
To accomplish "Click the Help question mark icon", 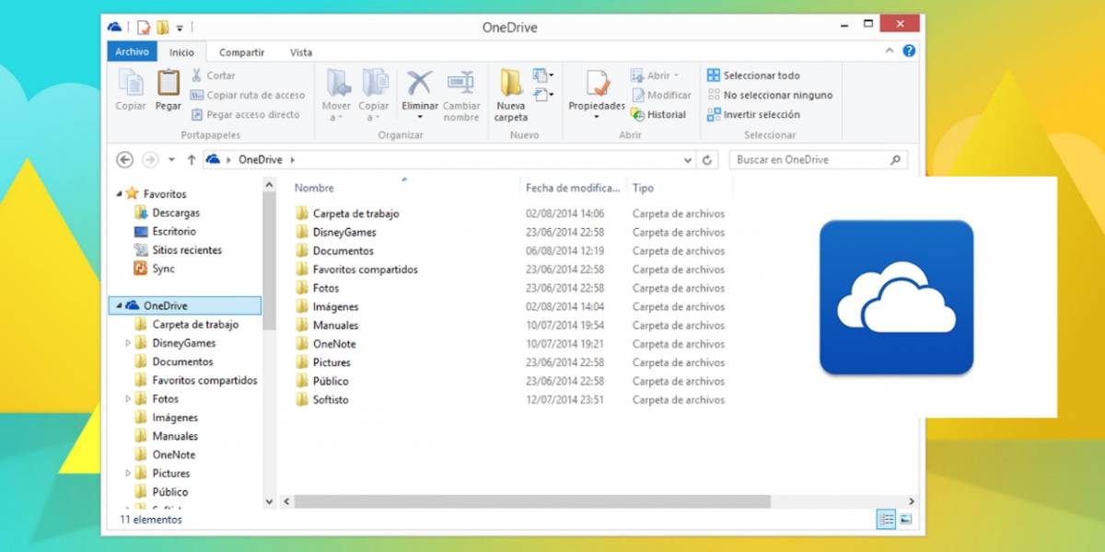I will tap(909, 51).
